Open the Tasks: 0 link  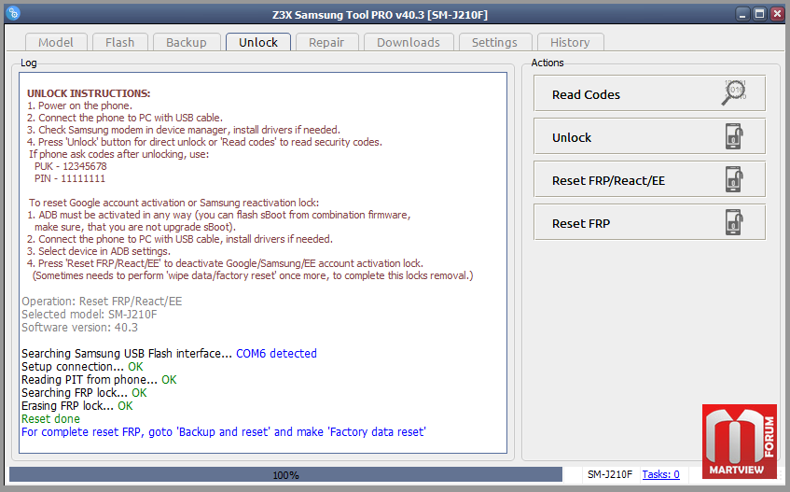660,474
